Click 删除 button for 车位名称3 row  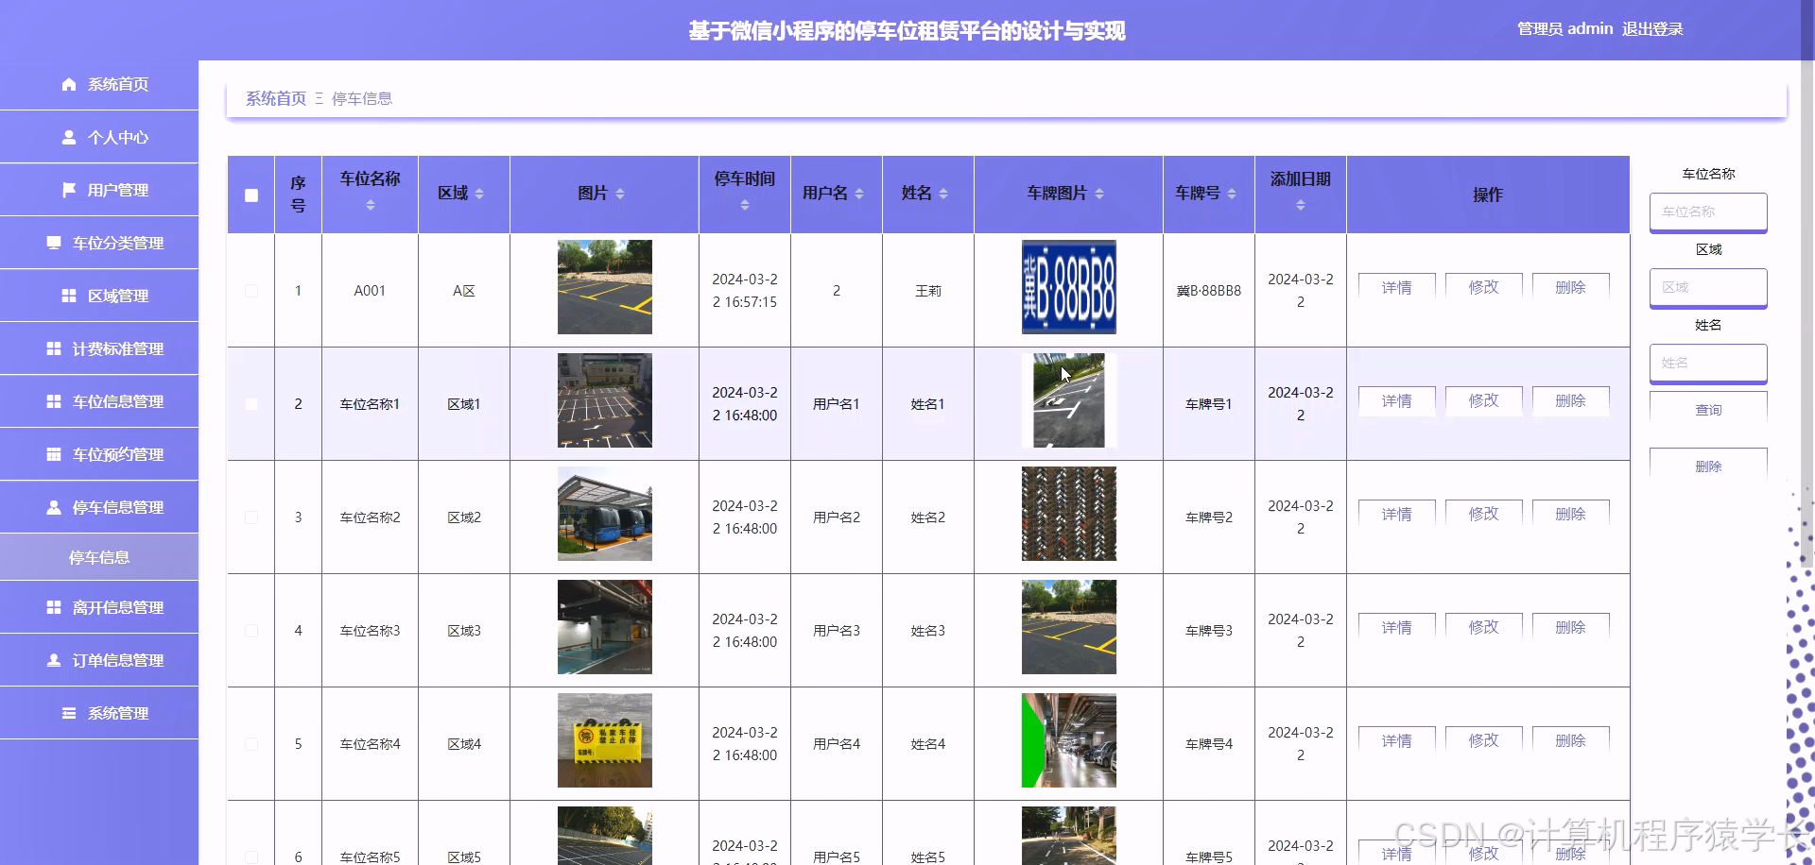1570,627
